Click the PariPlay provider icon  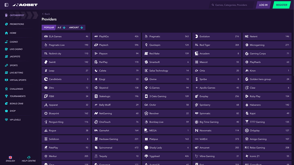pos(96,62)
